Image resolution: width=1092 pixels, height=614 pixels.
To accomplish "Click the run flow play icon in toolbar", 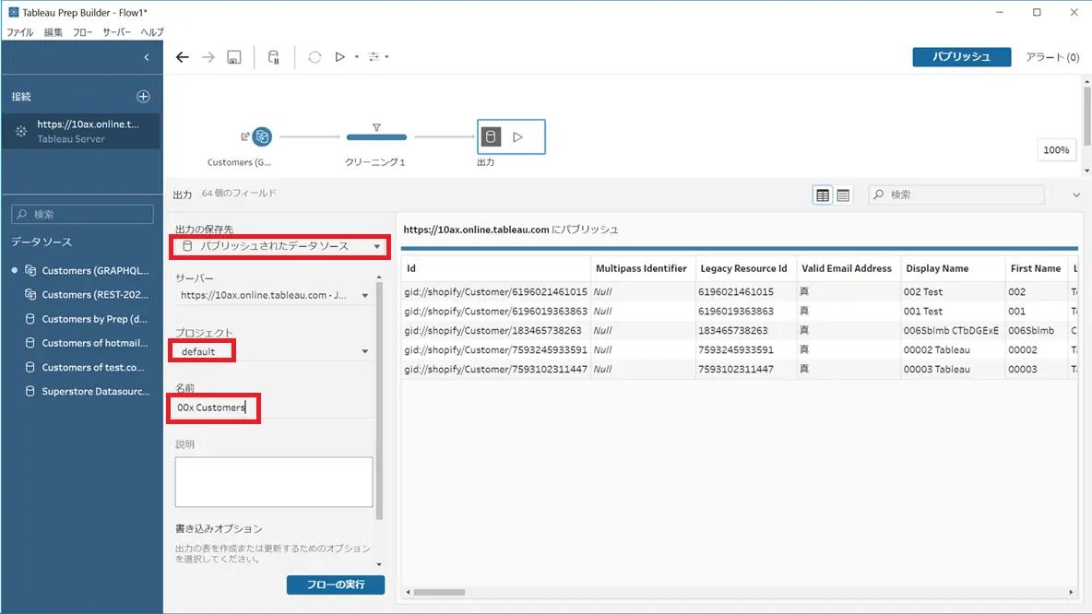I will (x=339, y=57).
